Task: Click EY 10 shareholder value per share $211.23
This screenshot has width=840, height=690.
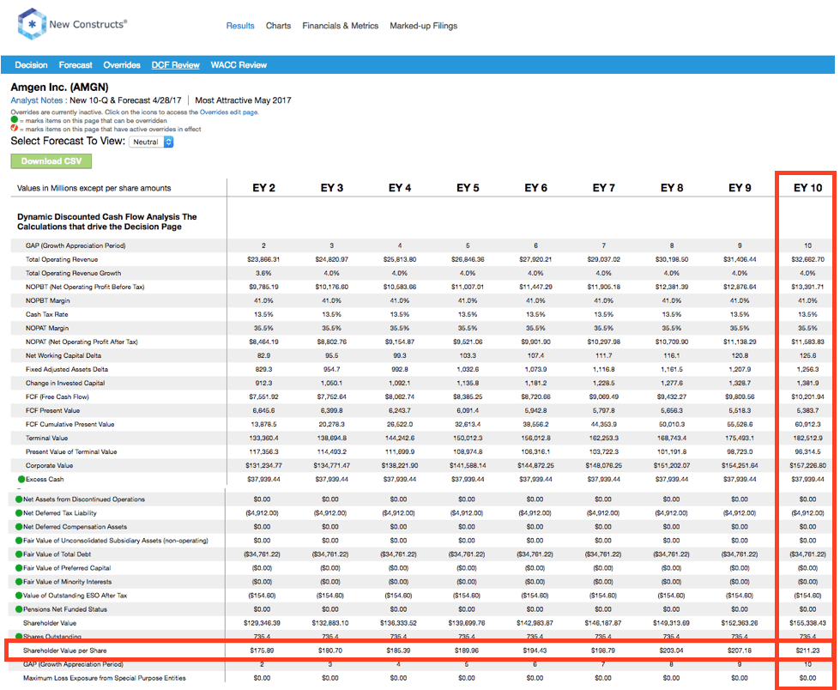Action: coord(807,651)
